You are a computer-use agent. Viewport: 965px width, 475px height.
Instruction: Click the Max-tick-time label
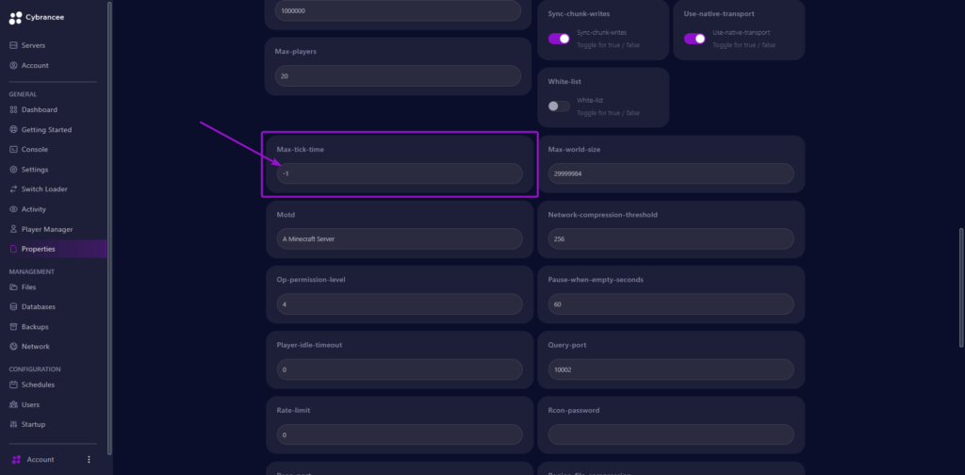[x=301, y=150]
